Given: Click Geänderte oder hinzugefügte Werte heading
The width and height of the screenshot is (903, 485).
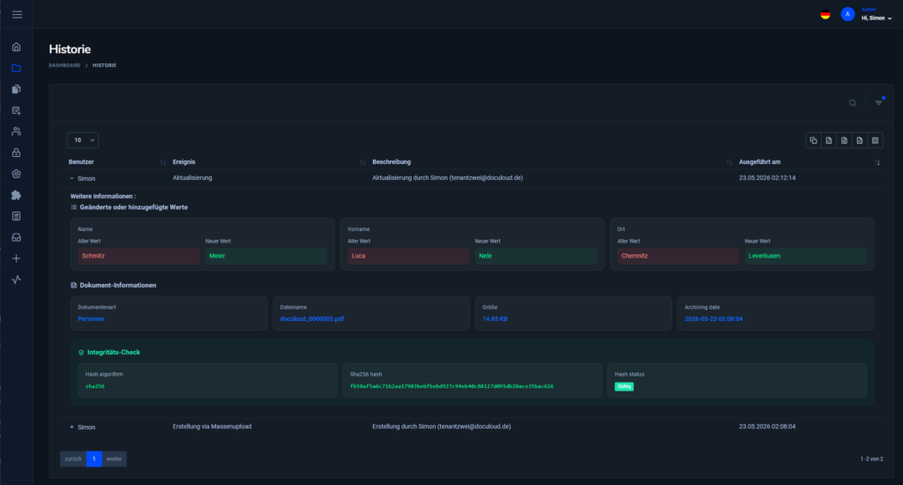Looking at the screenshot, I should (x=134, y=207).
